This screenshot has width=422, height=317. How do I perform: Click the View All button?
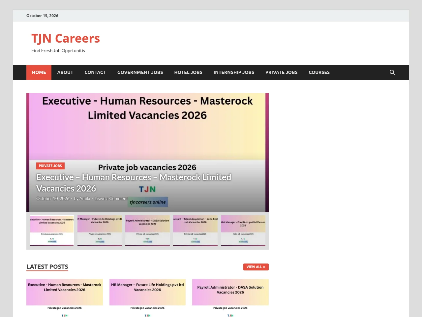[256, 267]
